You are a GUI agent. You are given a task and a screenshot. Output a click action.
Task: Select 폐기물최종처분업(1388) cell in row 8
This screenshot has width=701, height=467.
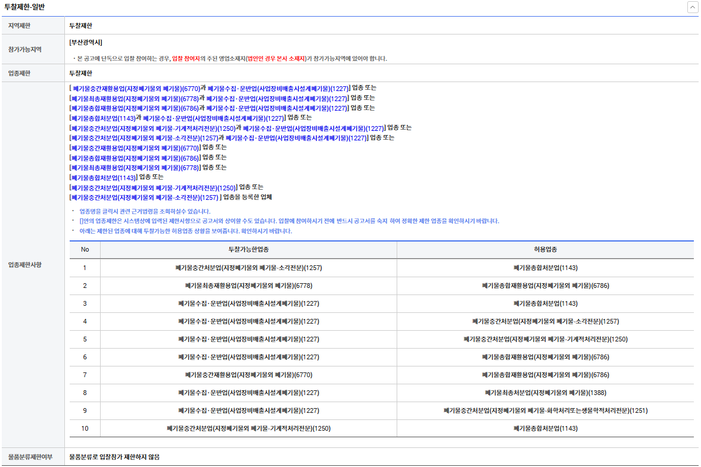point(545,393)
